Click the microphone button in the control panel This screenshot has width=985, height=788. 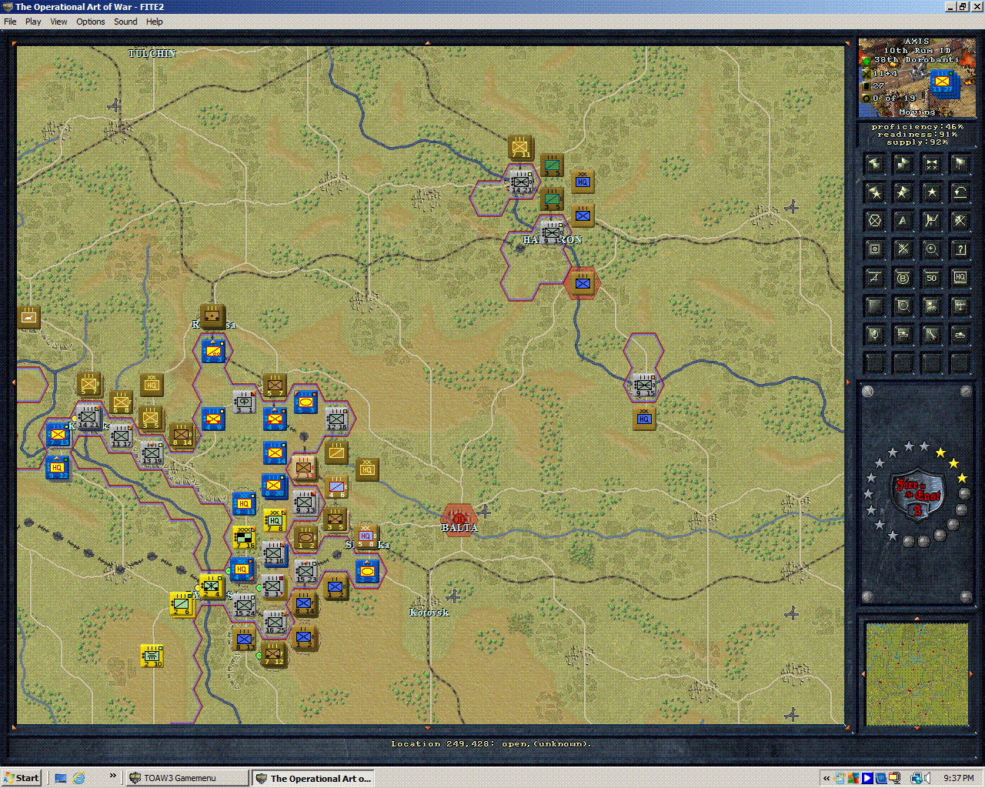[874, 335]
